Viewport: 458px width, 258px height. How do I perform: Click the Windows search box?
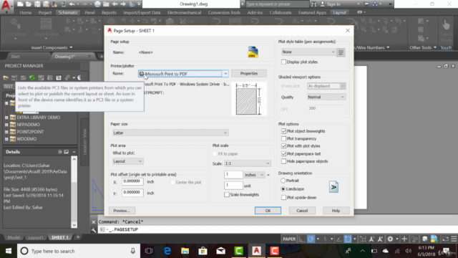78,251
